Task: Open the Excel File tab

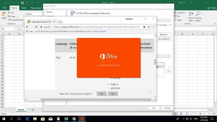Action: pos(4,8)
